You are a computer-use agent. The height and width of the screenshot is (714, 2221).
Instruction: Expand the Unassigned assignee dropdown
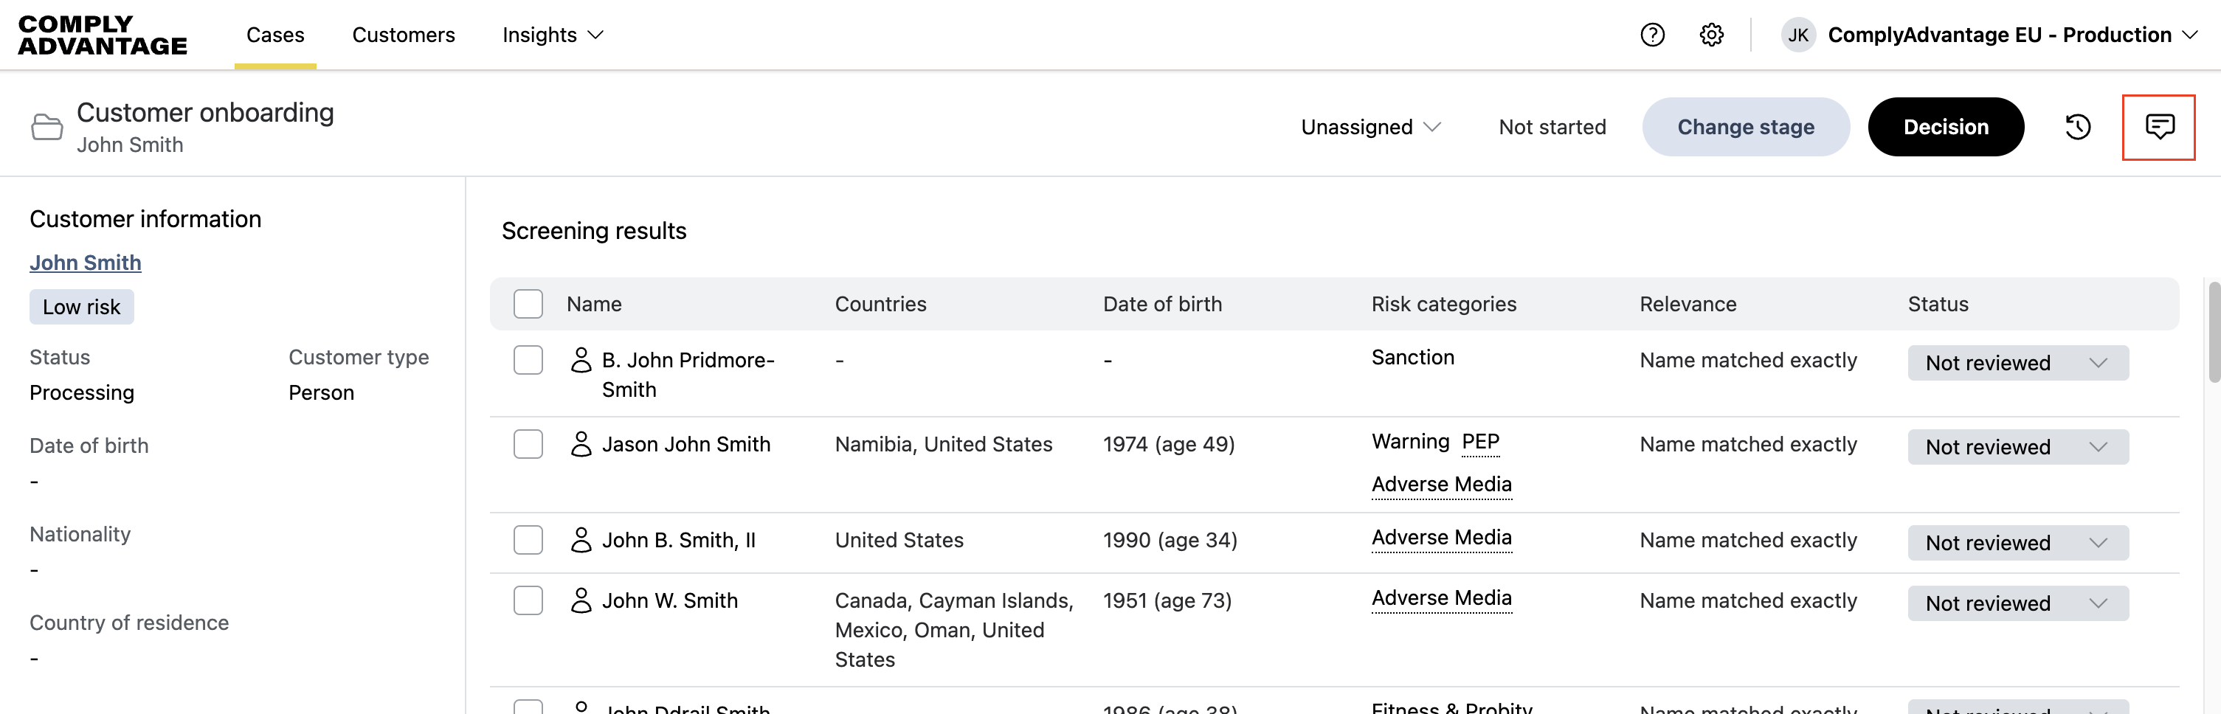1370,127
